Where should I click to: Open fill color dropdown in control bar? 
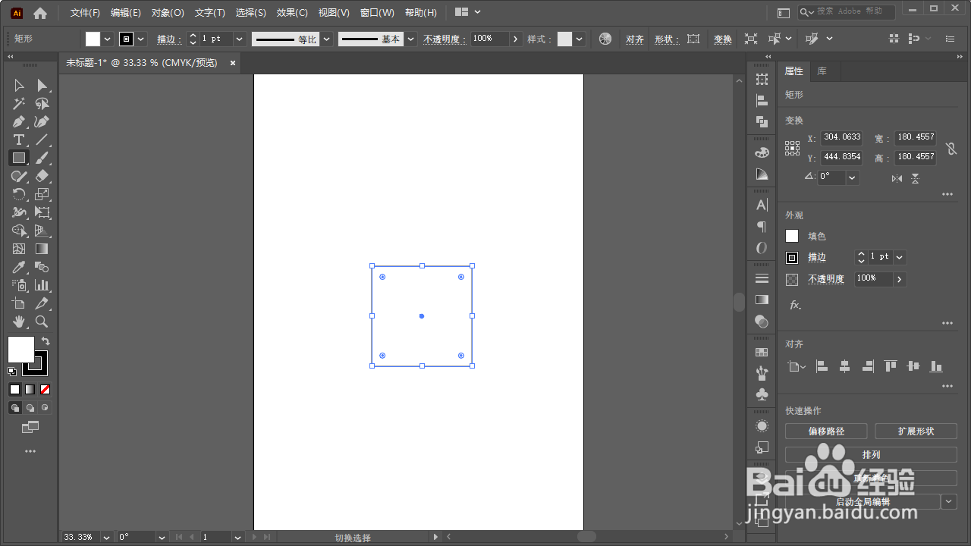coord(108,39)
